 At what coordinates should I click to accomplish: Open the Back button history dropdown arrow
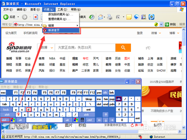pyautogui.click(x=18, y=17)
